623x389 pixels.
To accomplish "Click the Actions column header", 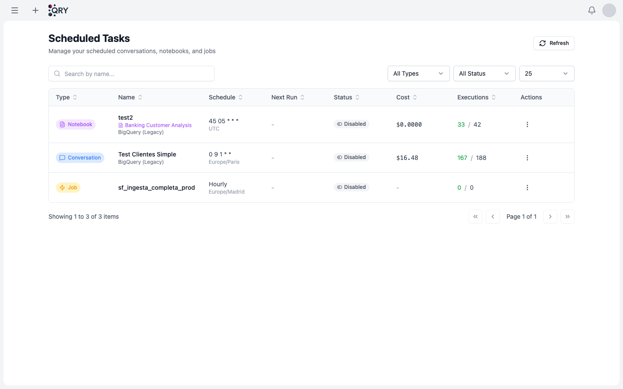I will (531, 97).
